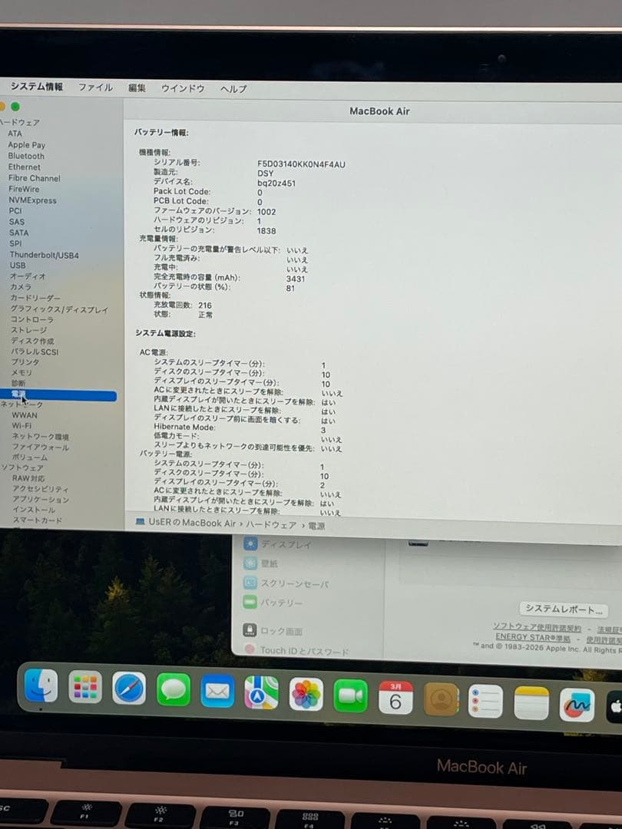
Task: Open the ファイル menu
Action: (95, 88)
